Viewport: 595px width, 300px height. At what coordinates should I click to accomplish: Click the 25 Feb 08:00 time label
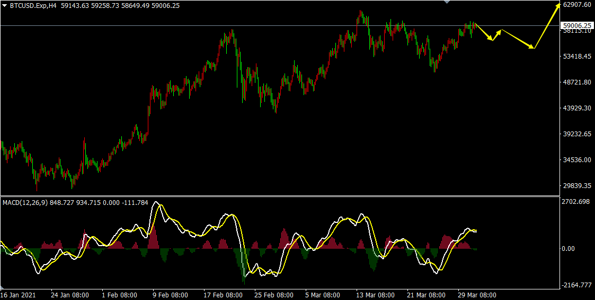pyautogui.click(x=273, y=295)
